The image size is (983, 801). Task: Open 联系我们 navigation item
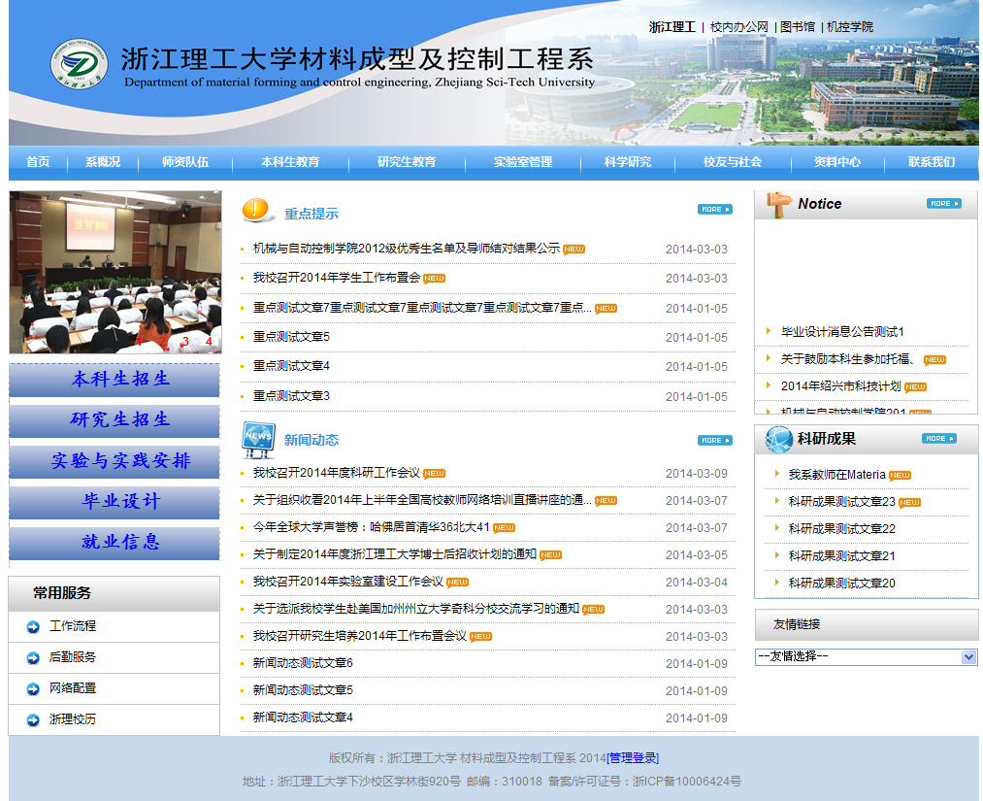point(932,162)
